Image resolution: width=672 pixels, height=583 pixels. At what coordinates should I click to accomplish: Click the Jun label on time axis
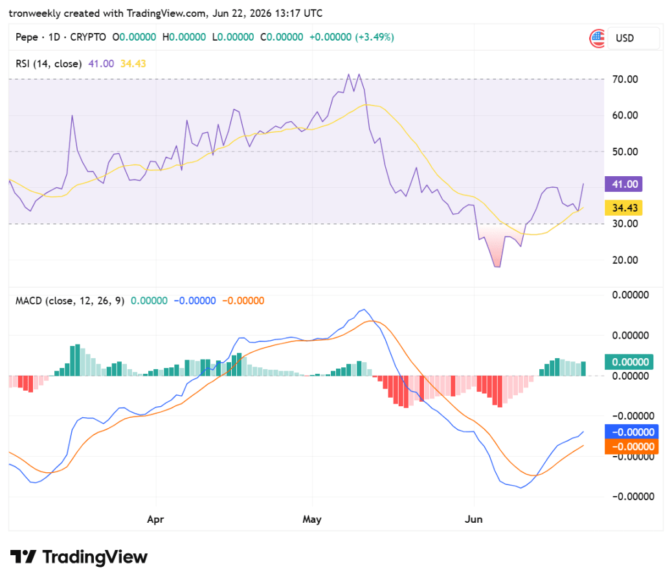473,520
